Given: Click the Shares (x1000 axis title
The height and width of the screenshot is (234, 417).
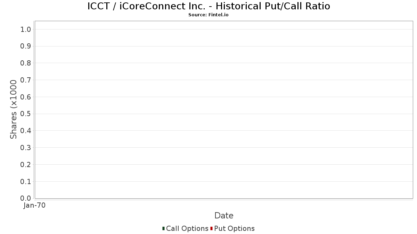Looking at the screenshot, I should click(x=14, y=110).
